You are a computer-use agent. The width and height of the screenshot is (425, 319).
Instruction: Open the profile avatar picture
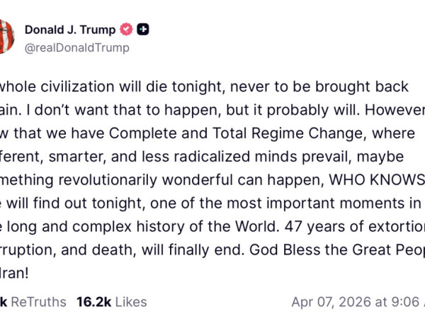pos(6,37)
